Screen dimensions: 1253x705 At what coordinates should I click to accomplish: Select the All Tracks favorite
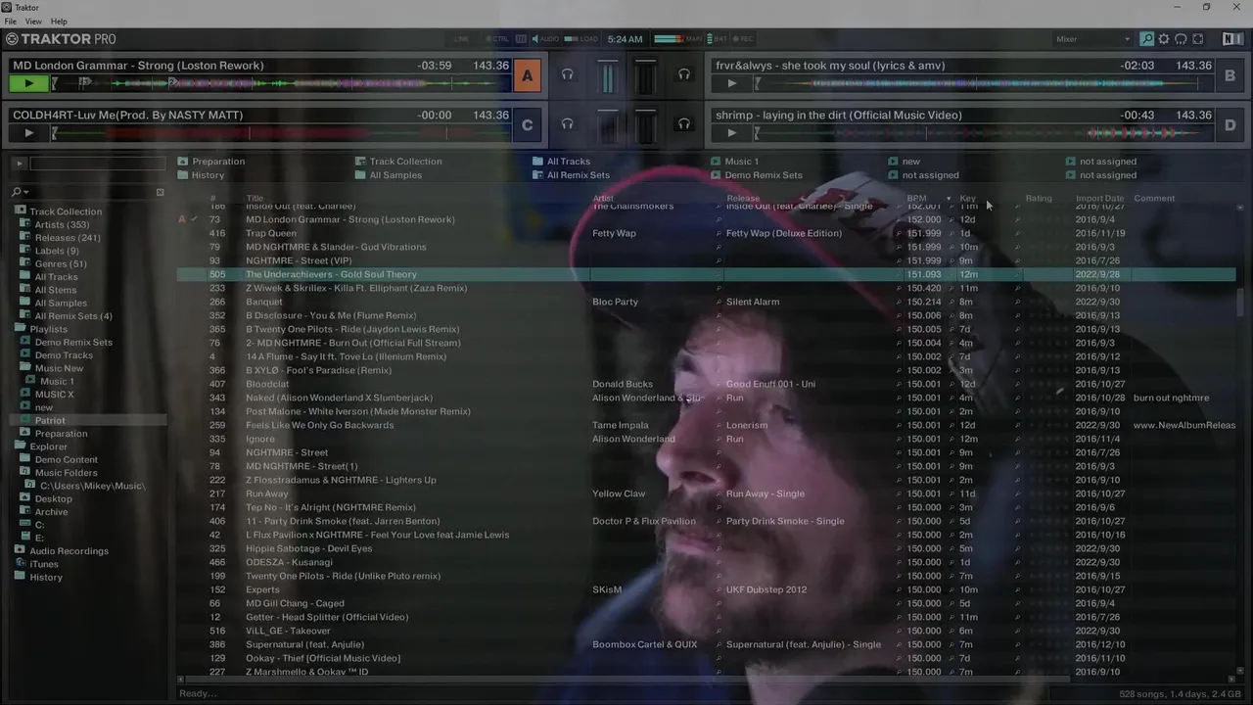pos(562,162)
